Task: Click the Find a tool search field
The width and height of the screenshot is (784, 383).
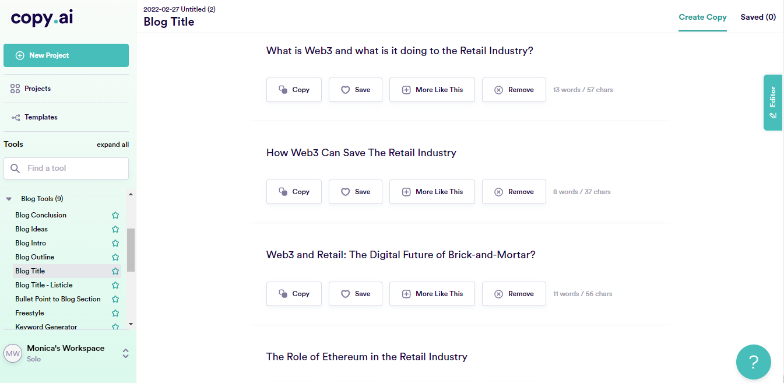Action: pos(73,168)
